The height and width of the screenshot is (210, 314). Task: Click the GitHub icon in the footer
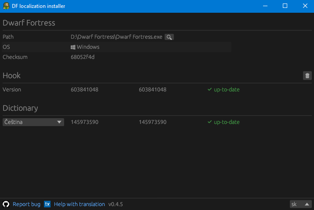pos(6,204)
